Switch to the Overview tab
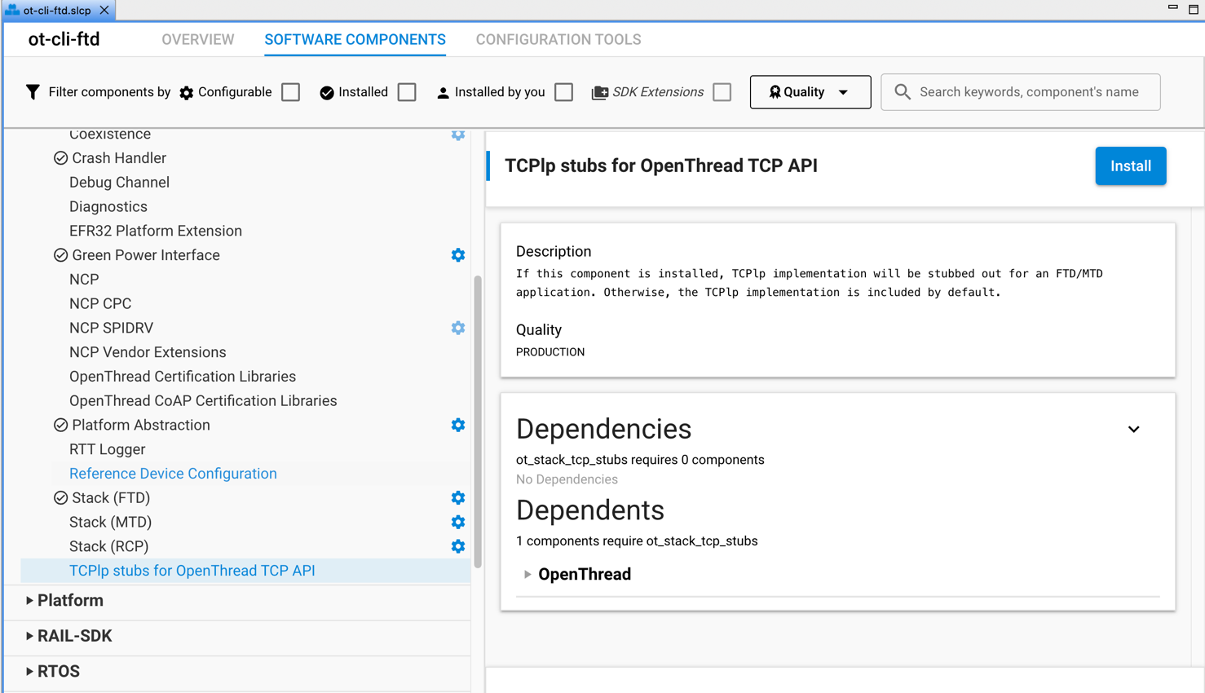The width and height of the screenshot is (1205, 693). tap(197, 39)
